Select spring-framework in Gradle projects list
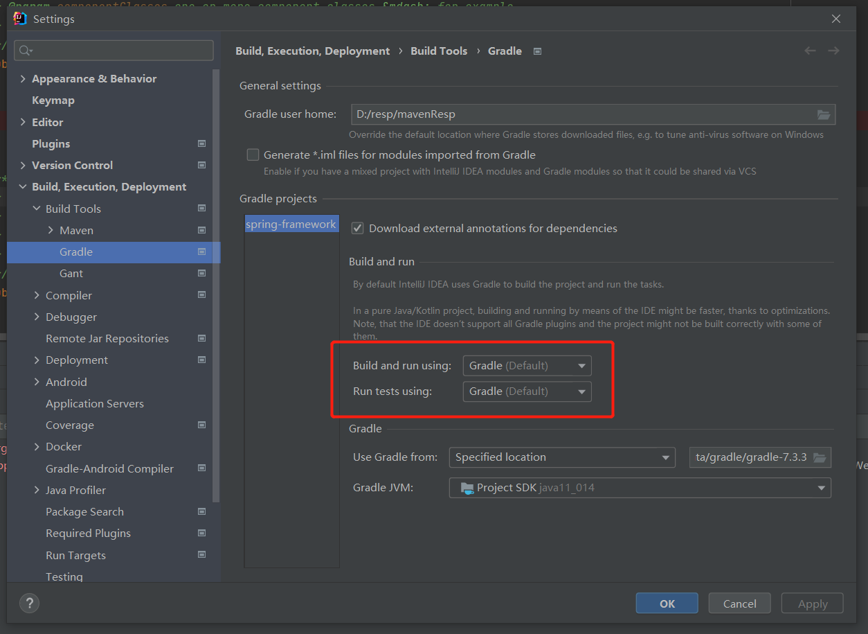This screenshot has height=634, width=868. point(291,224)
